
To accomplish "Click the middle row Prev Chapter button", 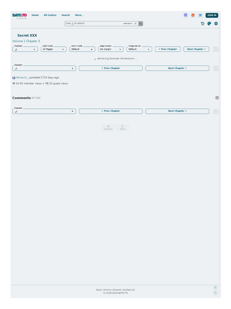I will (111, 68).
